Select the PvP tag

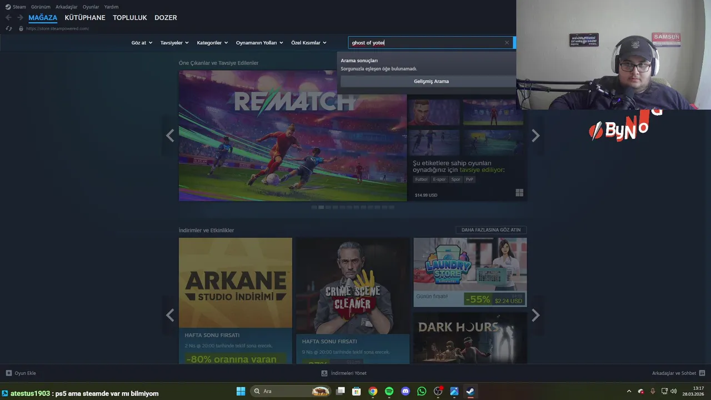(469, 179)
